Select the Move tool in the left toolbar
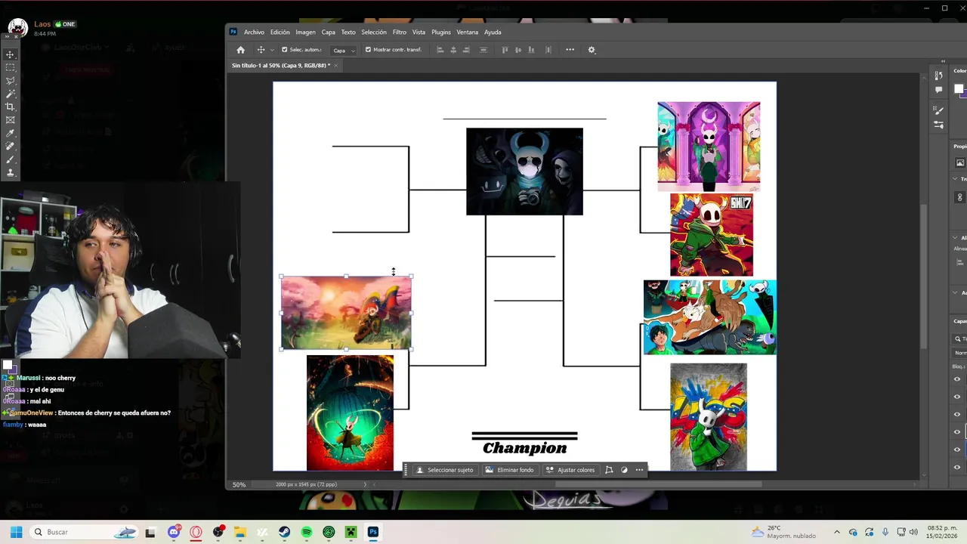The height and width of the screenshot is (544, 967). coord(10,54)
